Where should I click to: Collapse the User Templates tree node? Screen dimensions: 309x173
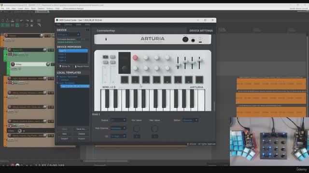coord(58,83)
